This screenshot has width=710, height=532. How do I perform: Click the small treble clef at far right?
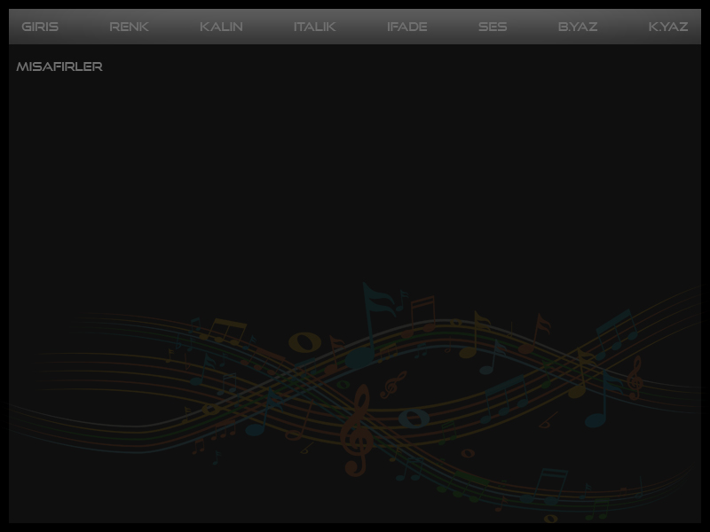pos(633,378)
